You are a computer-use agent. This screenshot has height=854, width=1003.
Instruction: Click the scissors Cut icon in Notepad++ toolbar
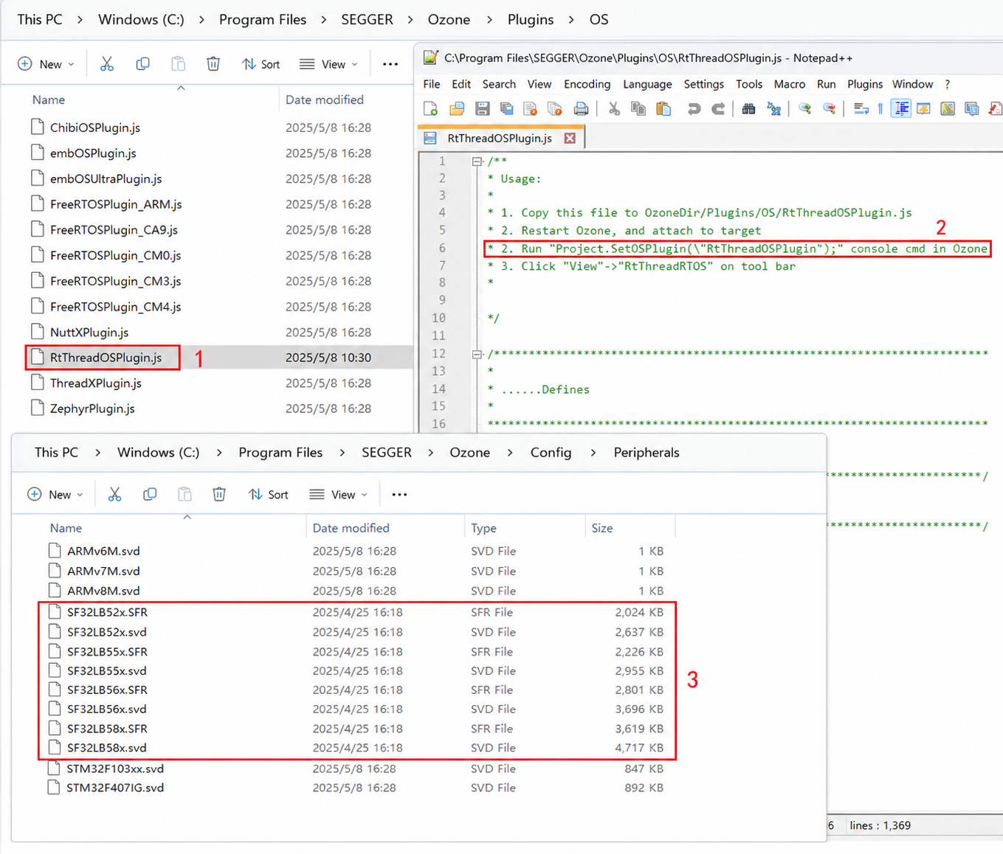[614, 109]
